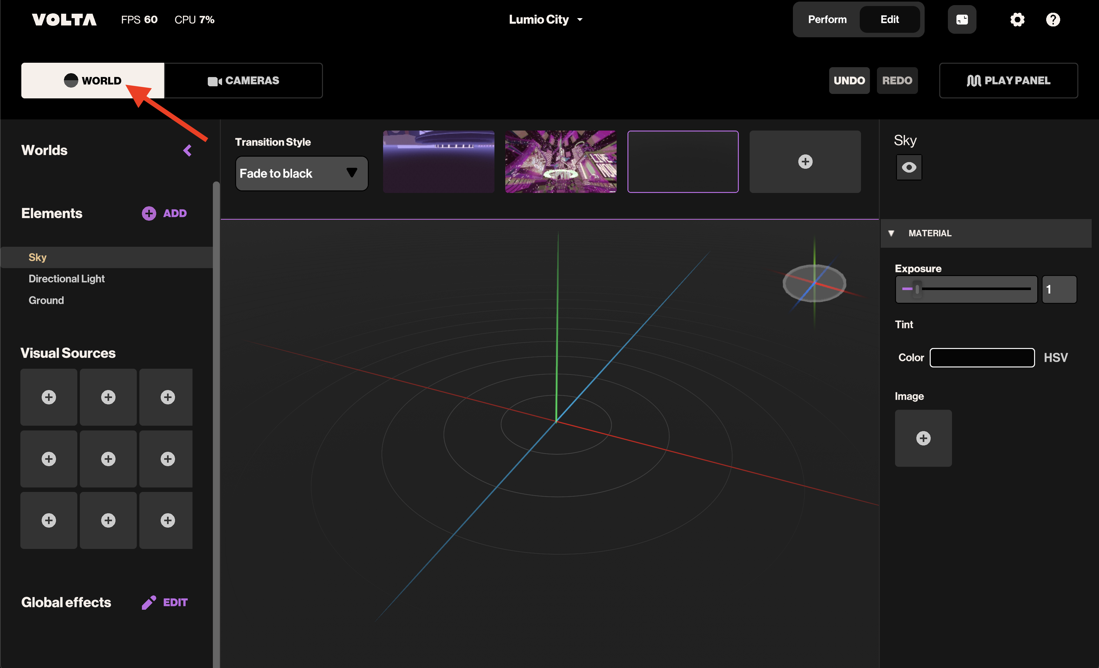Click the Tint color swatch
Viewport: 1099px width, 668px height.
pyautogui.click(x=982, y=358)
